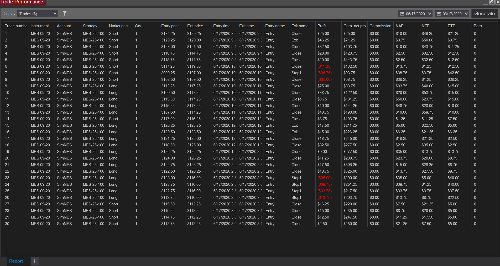Open the start date calendar icon
This screenshot has width=500, height=266.
click(402, 14)
